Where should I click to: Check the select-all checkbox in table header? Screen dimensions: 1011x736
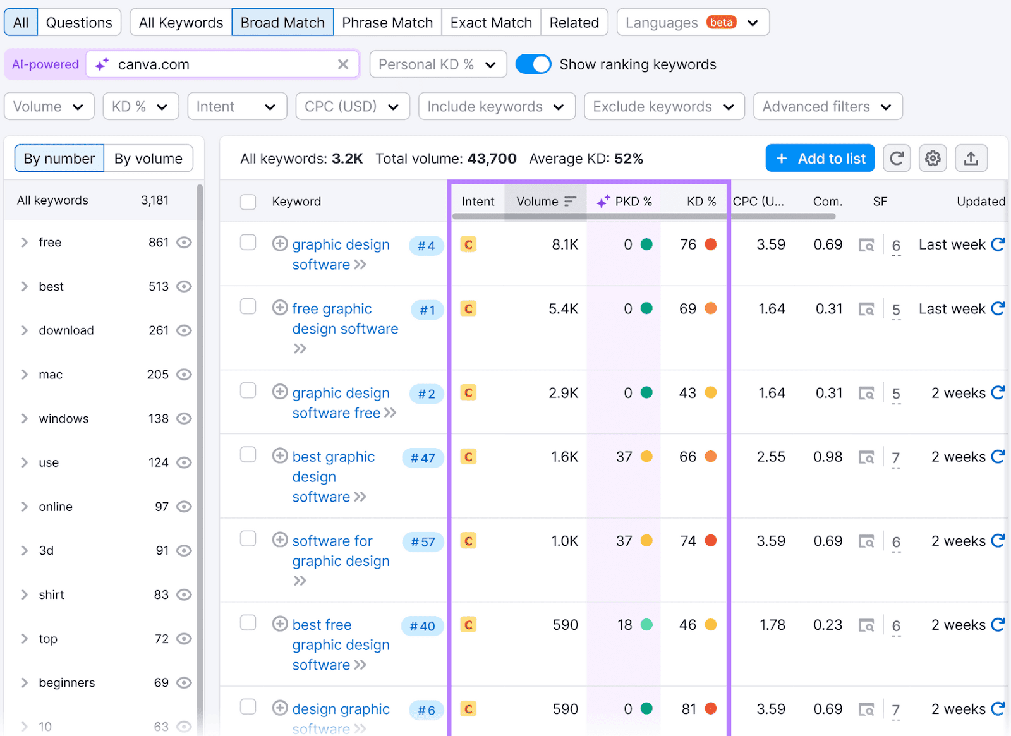tap(248, 201)
